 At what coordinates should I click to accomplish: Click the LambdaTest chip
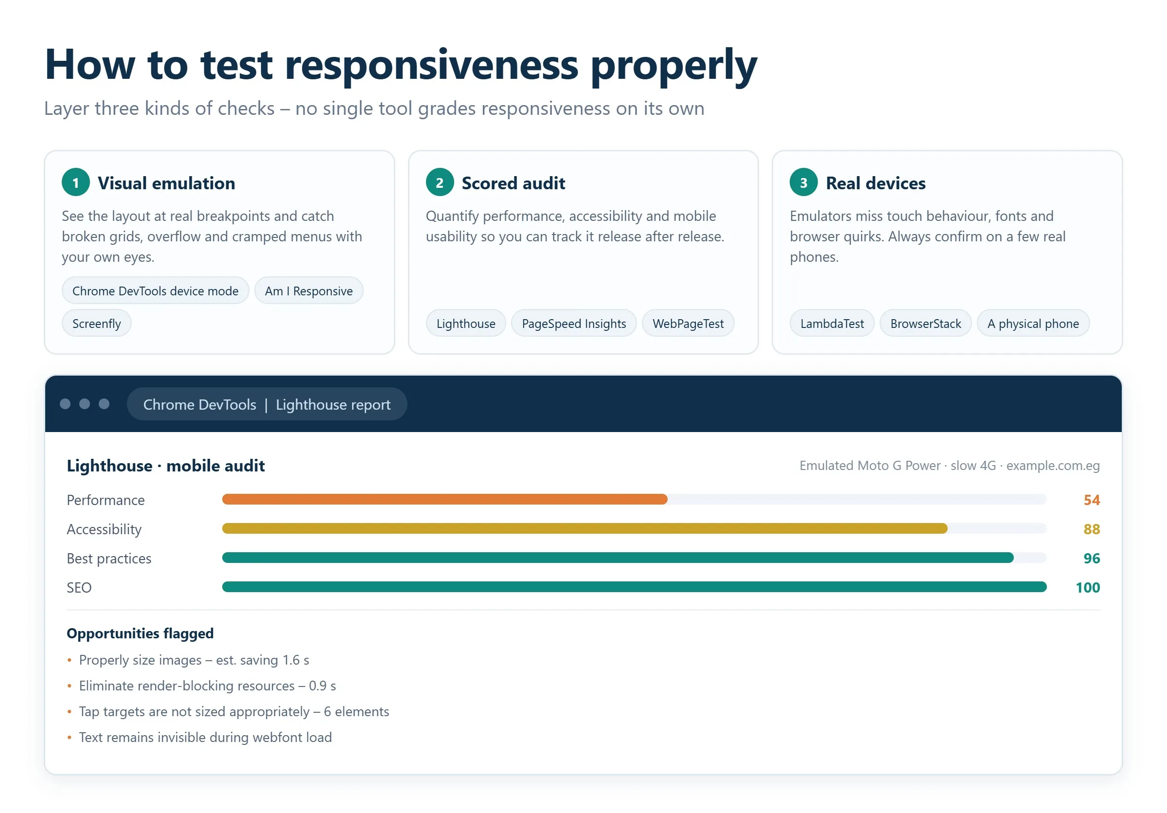pyautogui.click(x=832, y=324)
